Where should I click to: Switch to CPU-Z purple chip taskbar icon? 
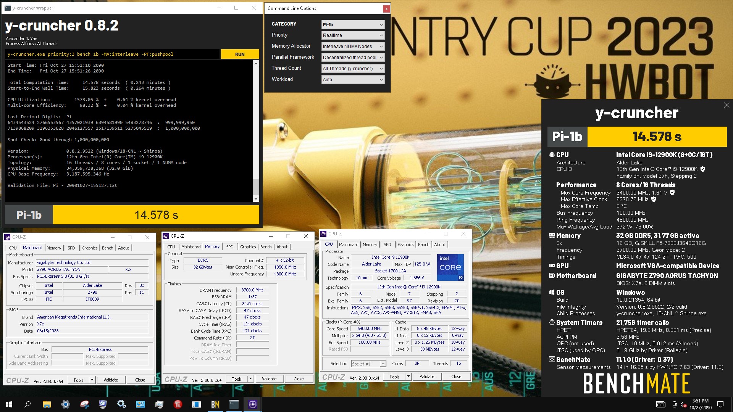point(252,404)
